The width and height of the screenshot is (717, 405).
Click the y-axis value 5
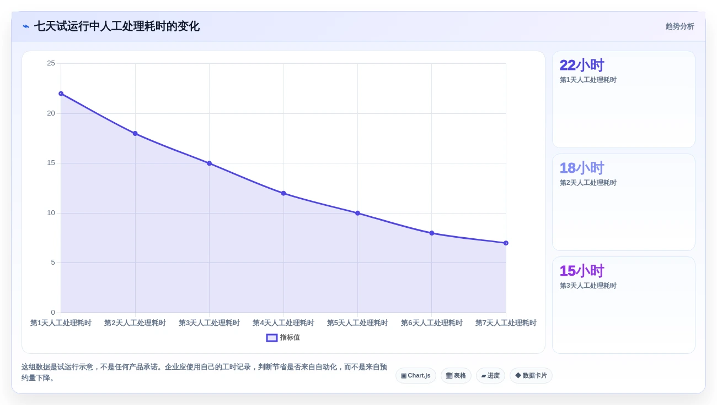(x=53, y=262)
